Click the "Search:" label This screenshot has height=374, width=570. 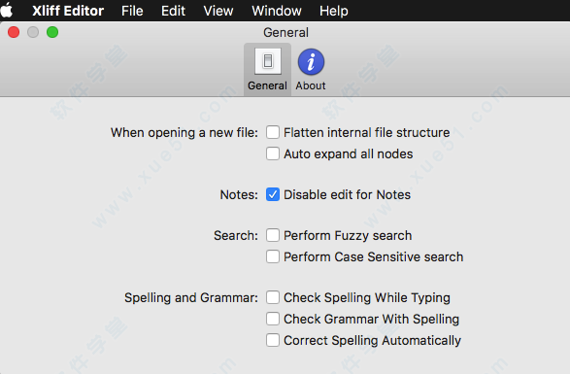[x=236, y=236]
